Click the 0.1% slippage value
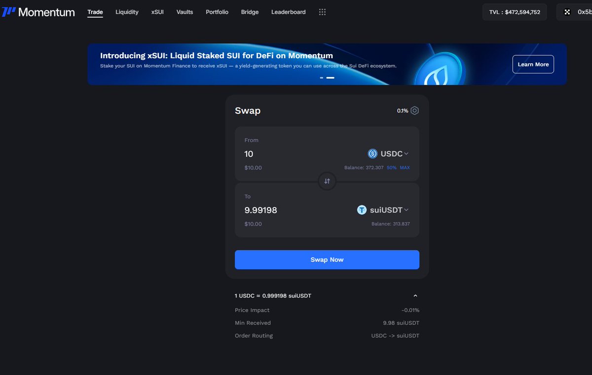 [403, 111]
